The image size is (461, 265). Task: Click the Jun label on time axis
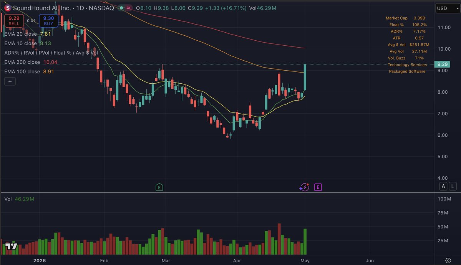pos(370,260)
